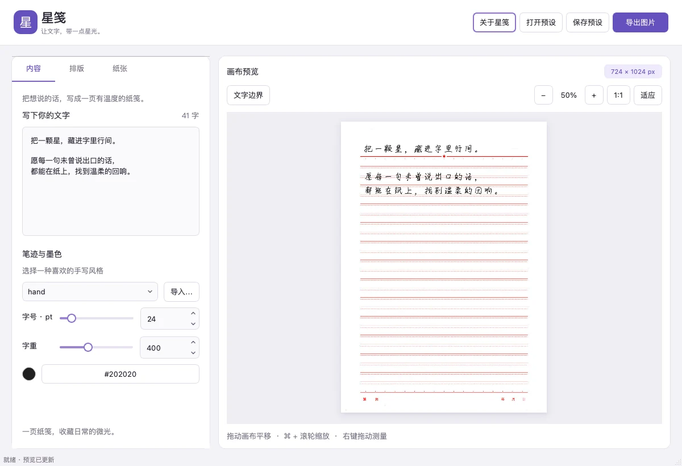Click the 星笺 app logo icon
Viewport: 682px width, 466px height.
[x=26, y=22]
